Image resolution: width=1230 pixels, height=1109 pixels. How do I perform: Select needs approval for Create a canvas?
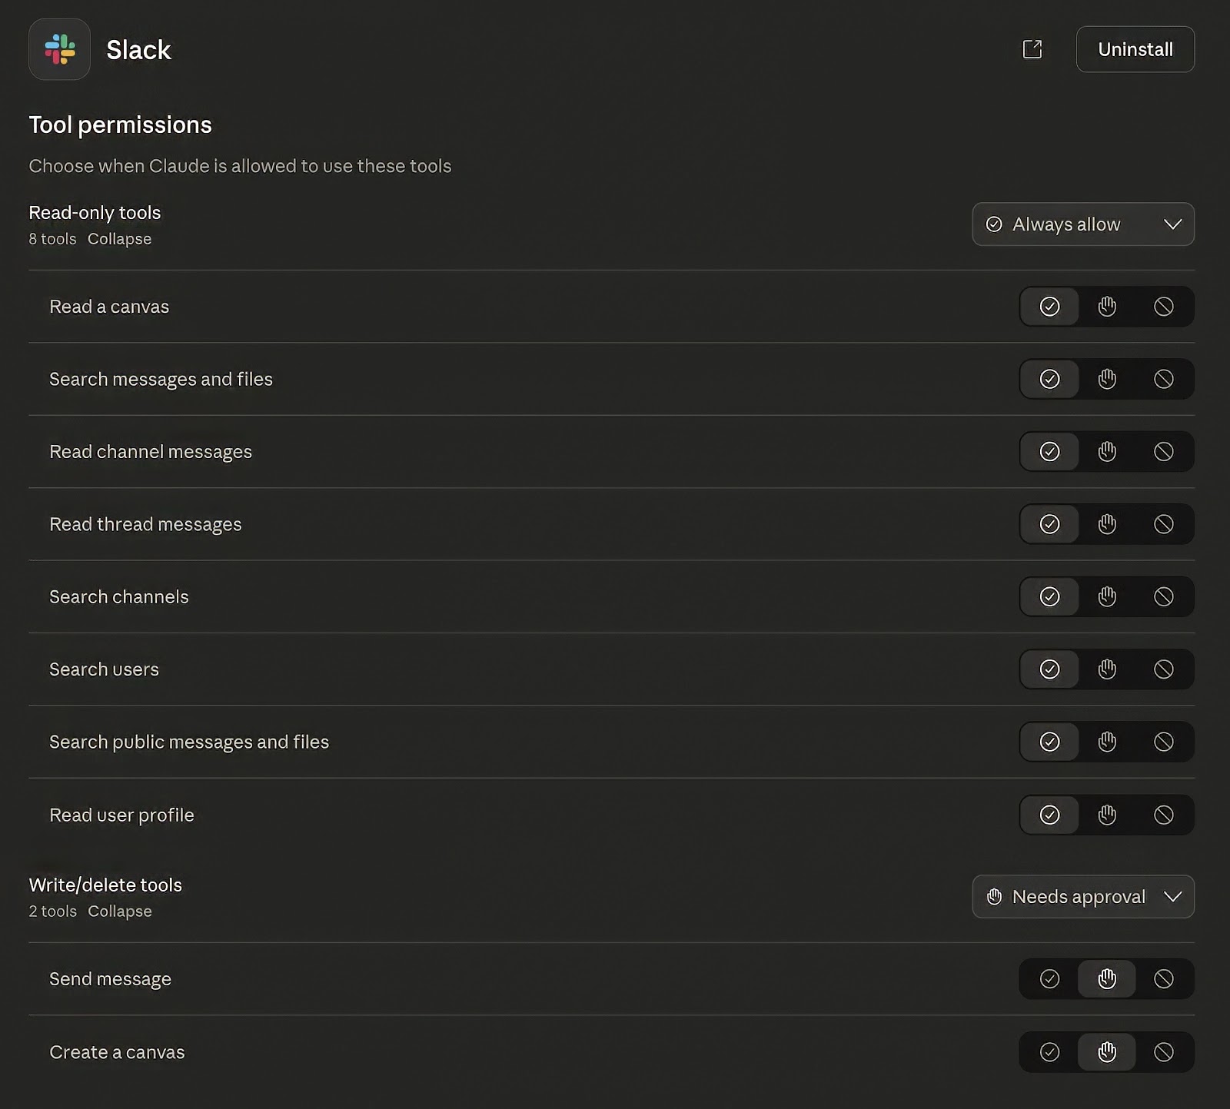1107,1051
